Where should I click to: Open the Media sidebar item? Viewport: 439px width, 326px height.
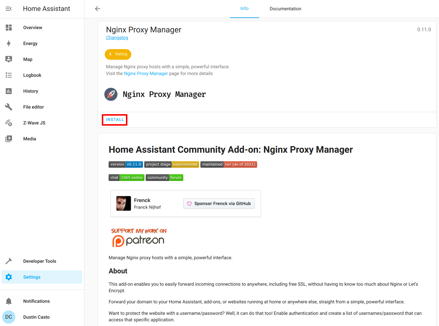[42, 139]
